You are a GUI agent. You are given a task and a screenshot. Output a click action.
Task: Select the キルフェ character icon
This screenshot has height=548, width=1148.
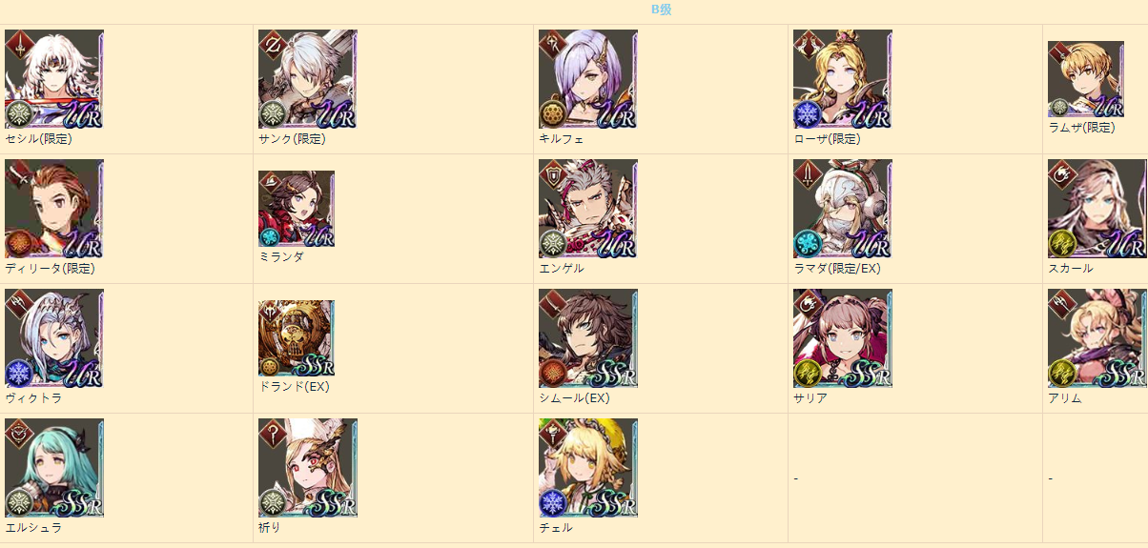coord(588,79)
